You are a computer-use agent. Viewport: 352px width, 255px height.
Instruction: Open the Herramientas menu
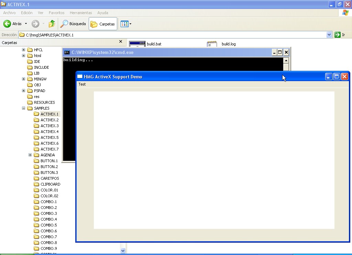pos(80,13)
